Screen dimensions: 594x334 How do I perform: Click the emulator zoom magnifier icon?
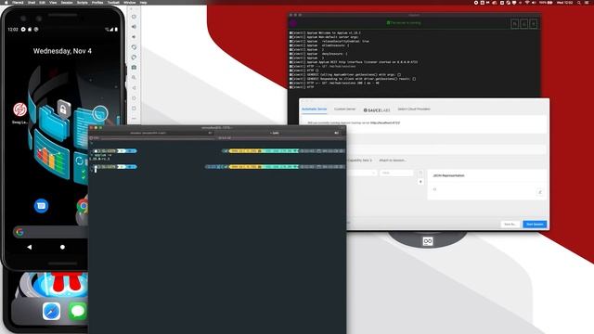(134, 78)
